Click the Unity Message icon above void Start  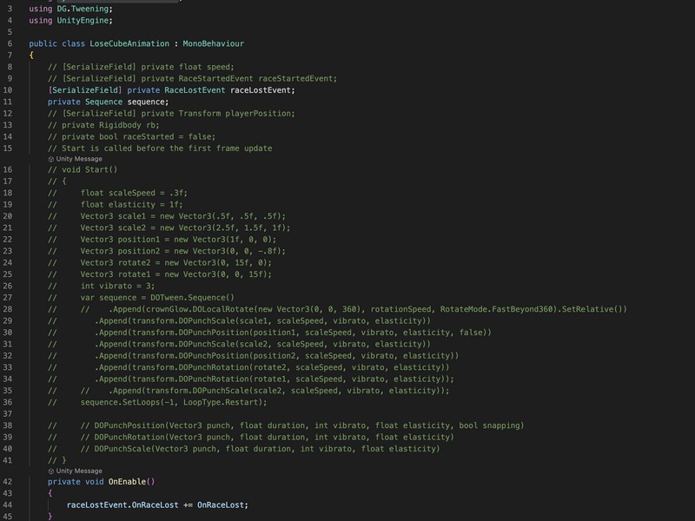pyautogui.click(x=51, y=159)
